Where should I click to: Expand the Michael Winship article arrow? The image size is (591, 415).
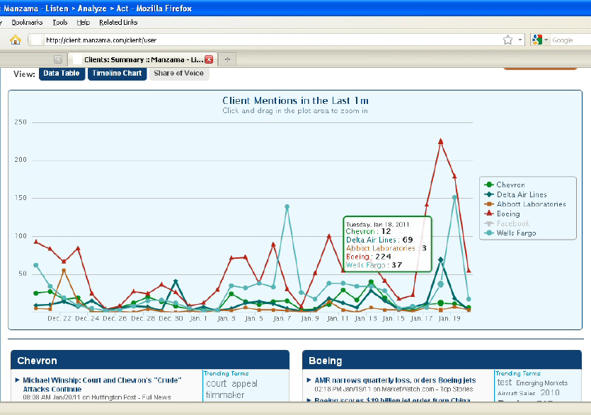[17, 380]
